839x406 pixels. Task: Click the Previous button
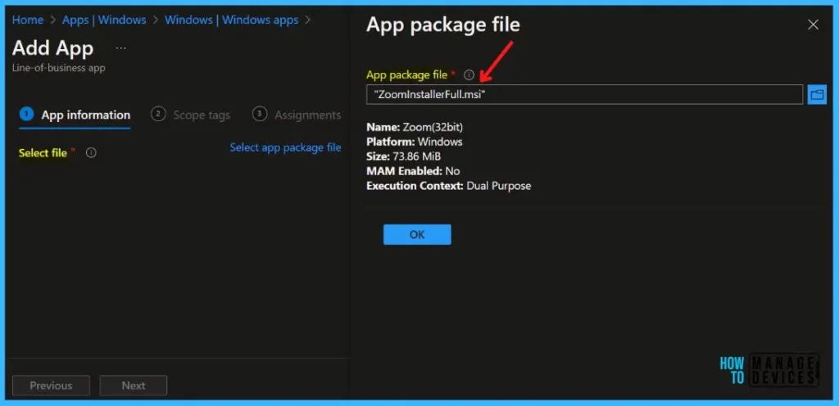point(51,386)
